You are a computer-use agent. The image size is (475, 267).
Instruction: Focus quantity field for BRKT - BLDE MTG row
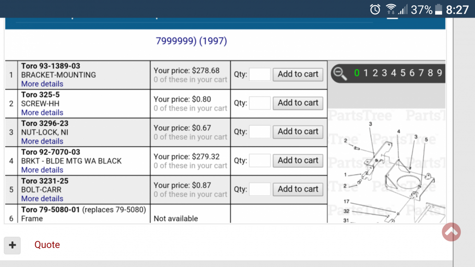(260, 160)
